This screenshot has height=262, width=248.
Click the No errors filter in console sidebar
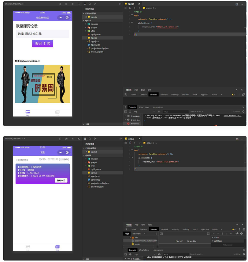[x=135, y=124]
